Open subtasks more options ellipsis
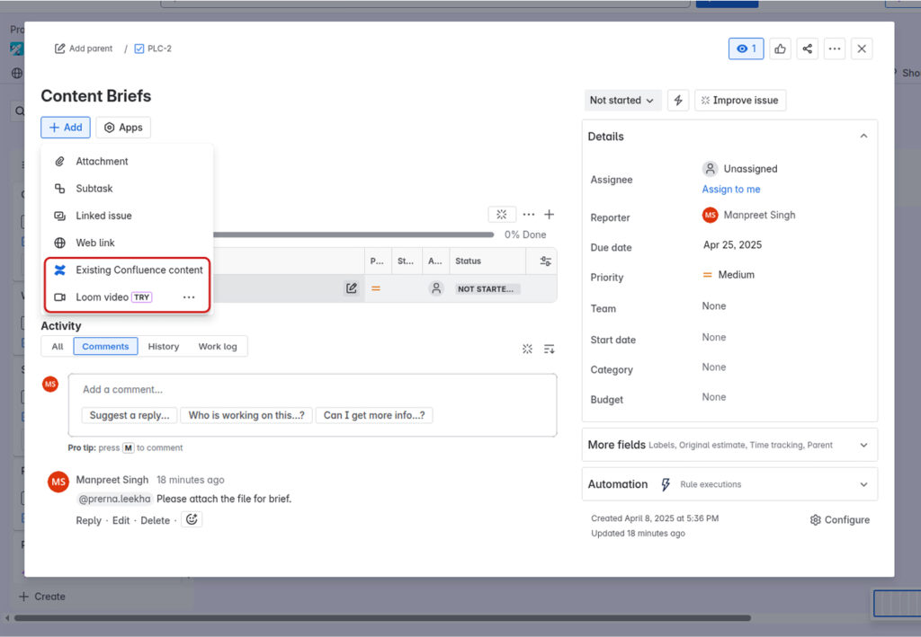Image resolution: width=921 pixels, height=637 pixels. coord(529,215)
